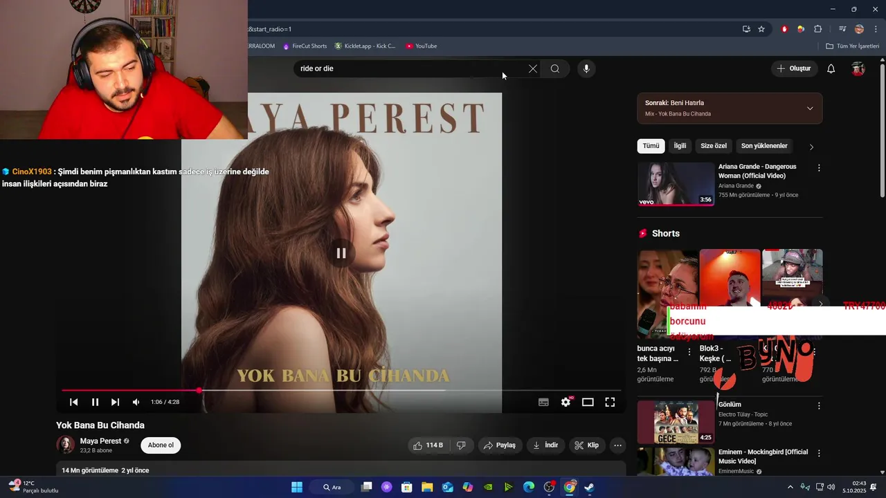The height and width of the screenshot is (498, 886).
Task: Click Maya Perest channel avatar
Action: click(66, 445)
